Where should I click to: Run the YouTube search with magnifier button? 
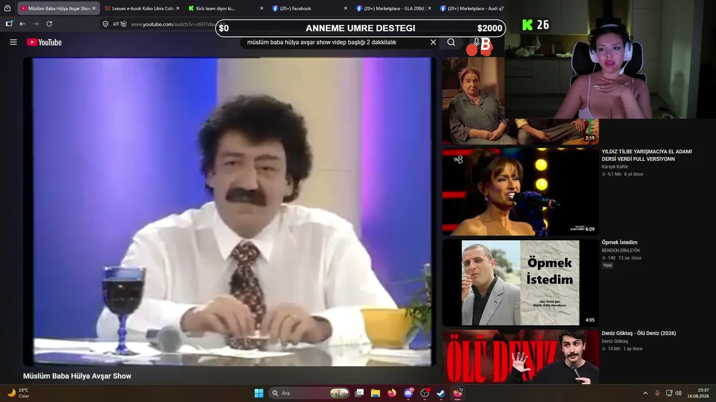(451, 42)
